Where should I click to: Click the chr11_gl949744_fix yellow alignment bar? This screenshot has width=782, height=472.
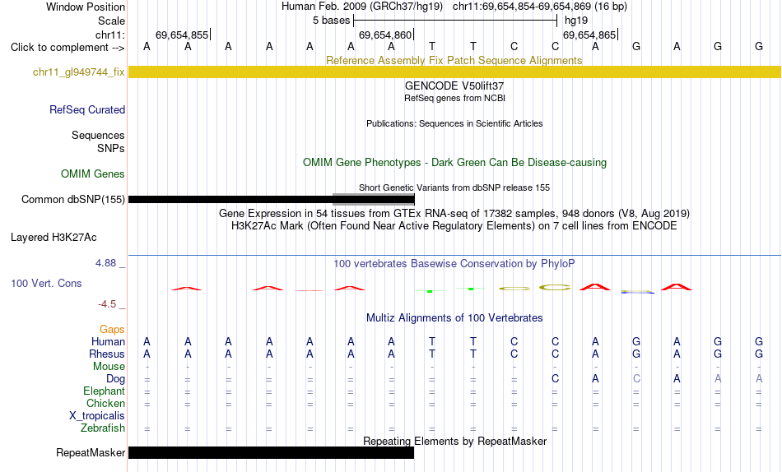tap(454, 72)
